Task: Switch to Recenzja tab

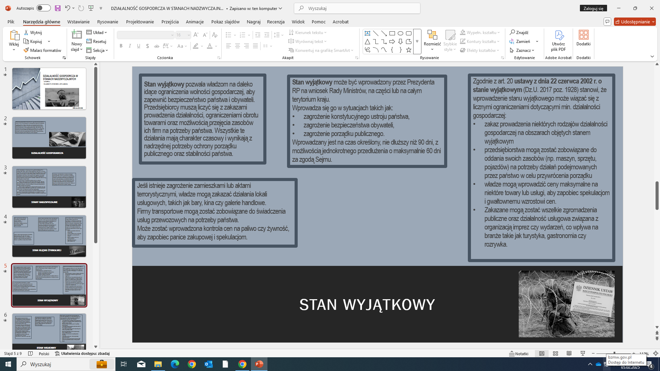Action: [x=276, y=22]
